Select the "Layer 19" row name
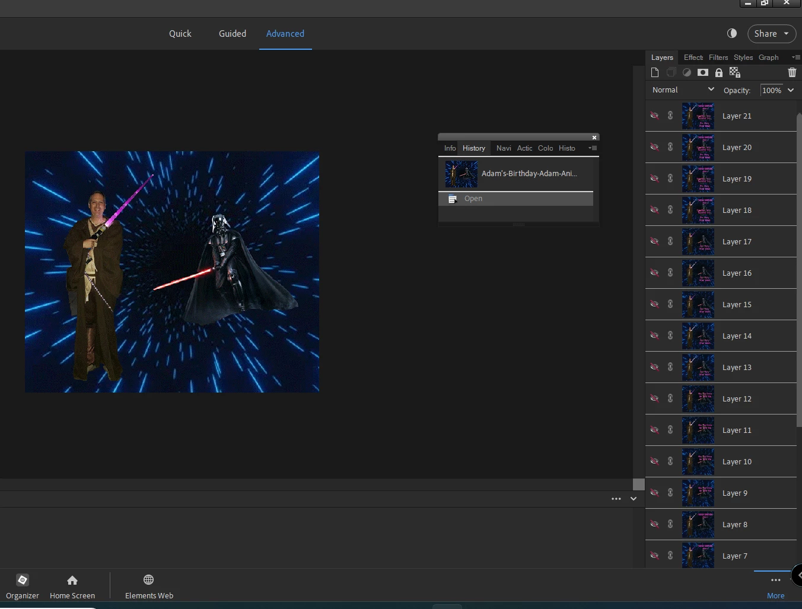802x609 pixels. pos(737,178)
